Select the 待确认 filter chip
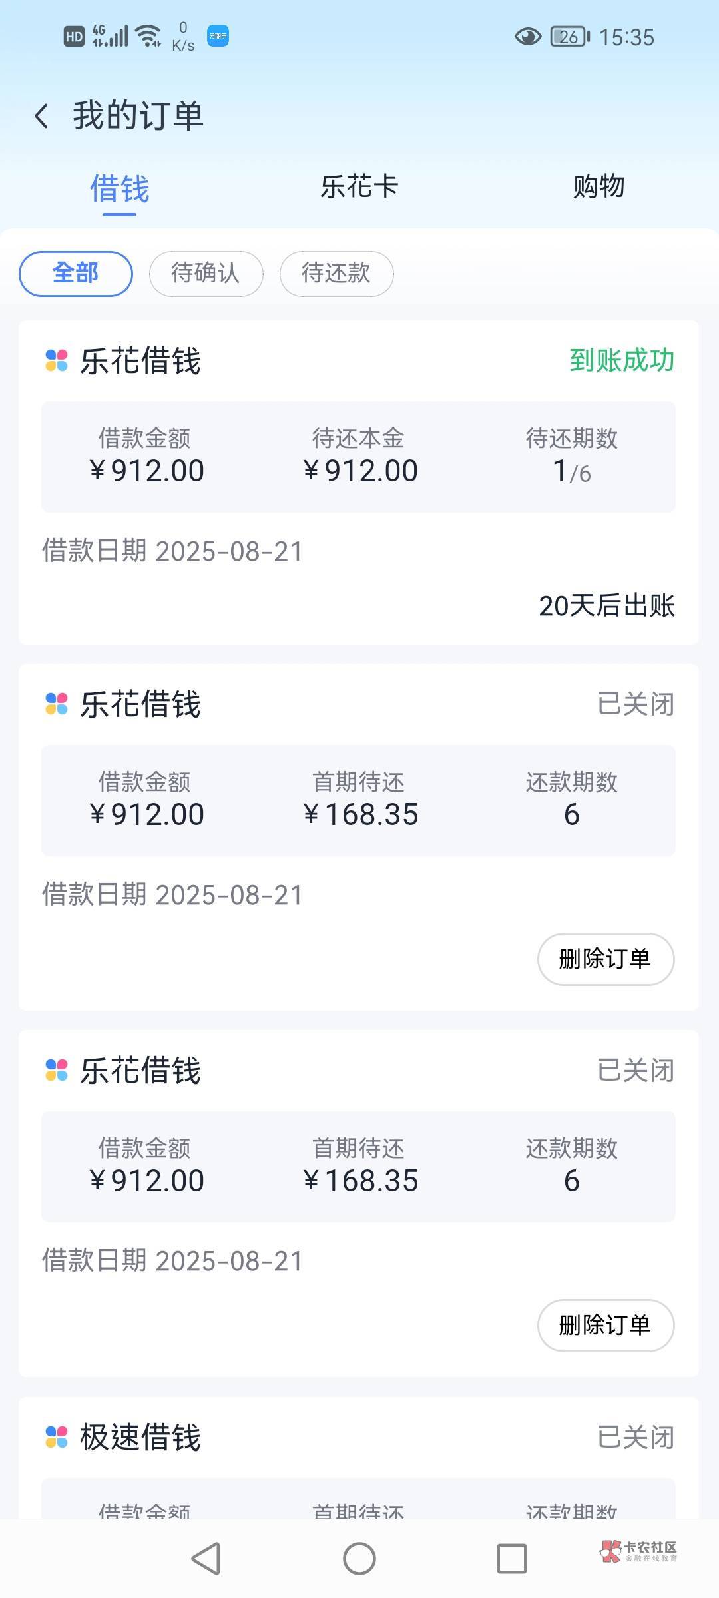Image resolution: width=719 pixels, height=1598 pixels. (206, 273)
